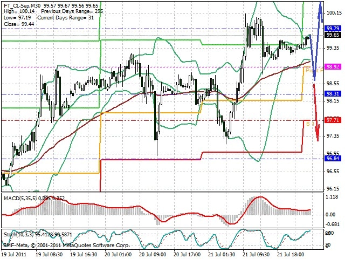
Task: Click the 99.79 blue price label
Action: click(333, 29)
